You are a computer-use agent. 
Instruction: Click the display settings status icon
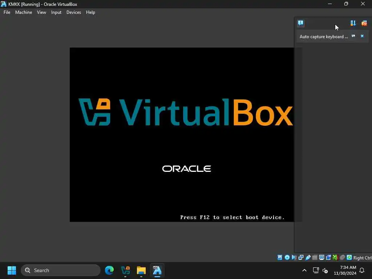click(x=322, y=258)
